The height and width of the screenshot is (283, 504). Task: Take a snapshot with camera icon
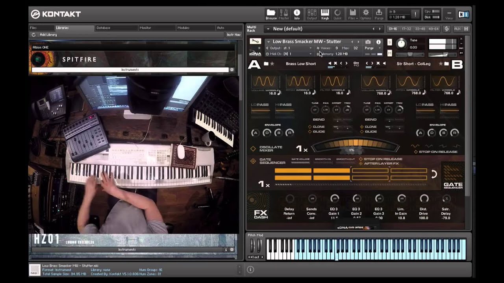pos(368,42)
